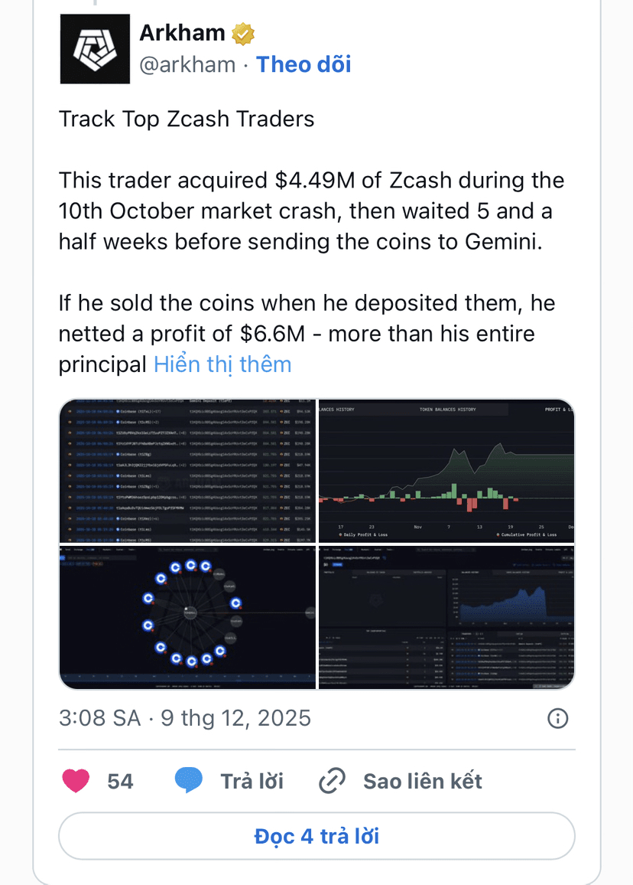Screen dimensions: 633x885
Task: Click the Arkham profile avatar logo
Action: point(95,49)
